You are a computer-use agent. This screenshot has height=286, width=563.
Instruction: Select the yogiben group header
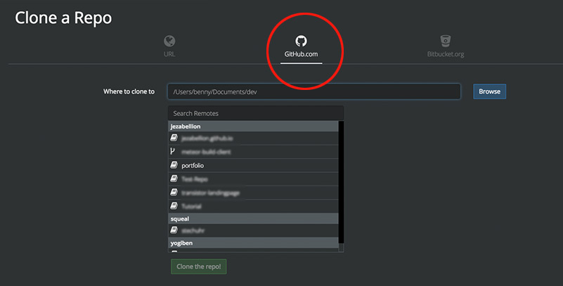point(253,243)
